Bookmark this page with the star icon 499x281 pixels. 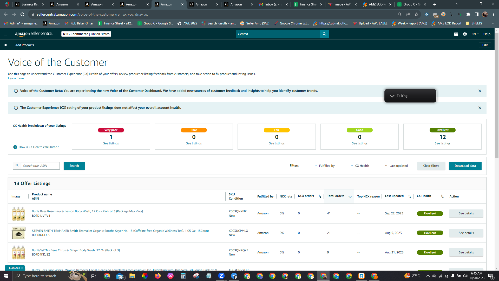[416, 15]
